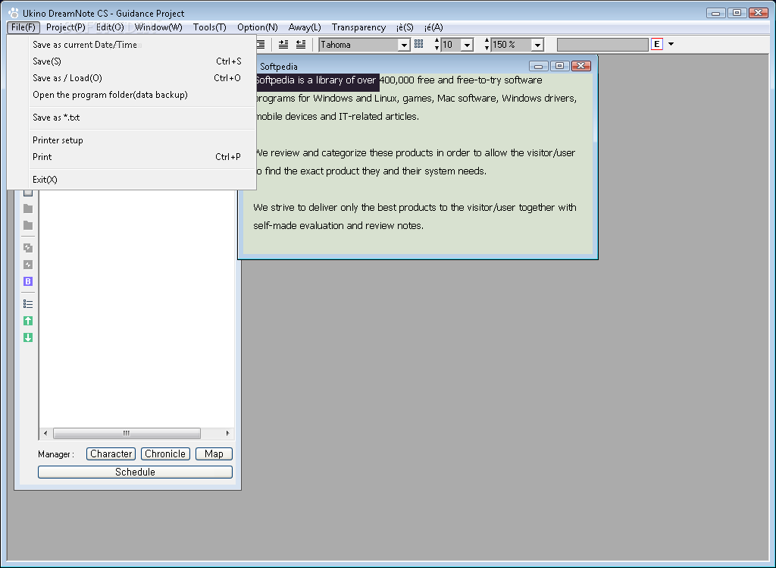Choose Print from the File menu
Screen dimensions: 776x568
(132, 157)
